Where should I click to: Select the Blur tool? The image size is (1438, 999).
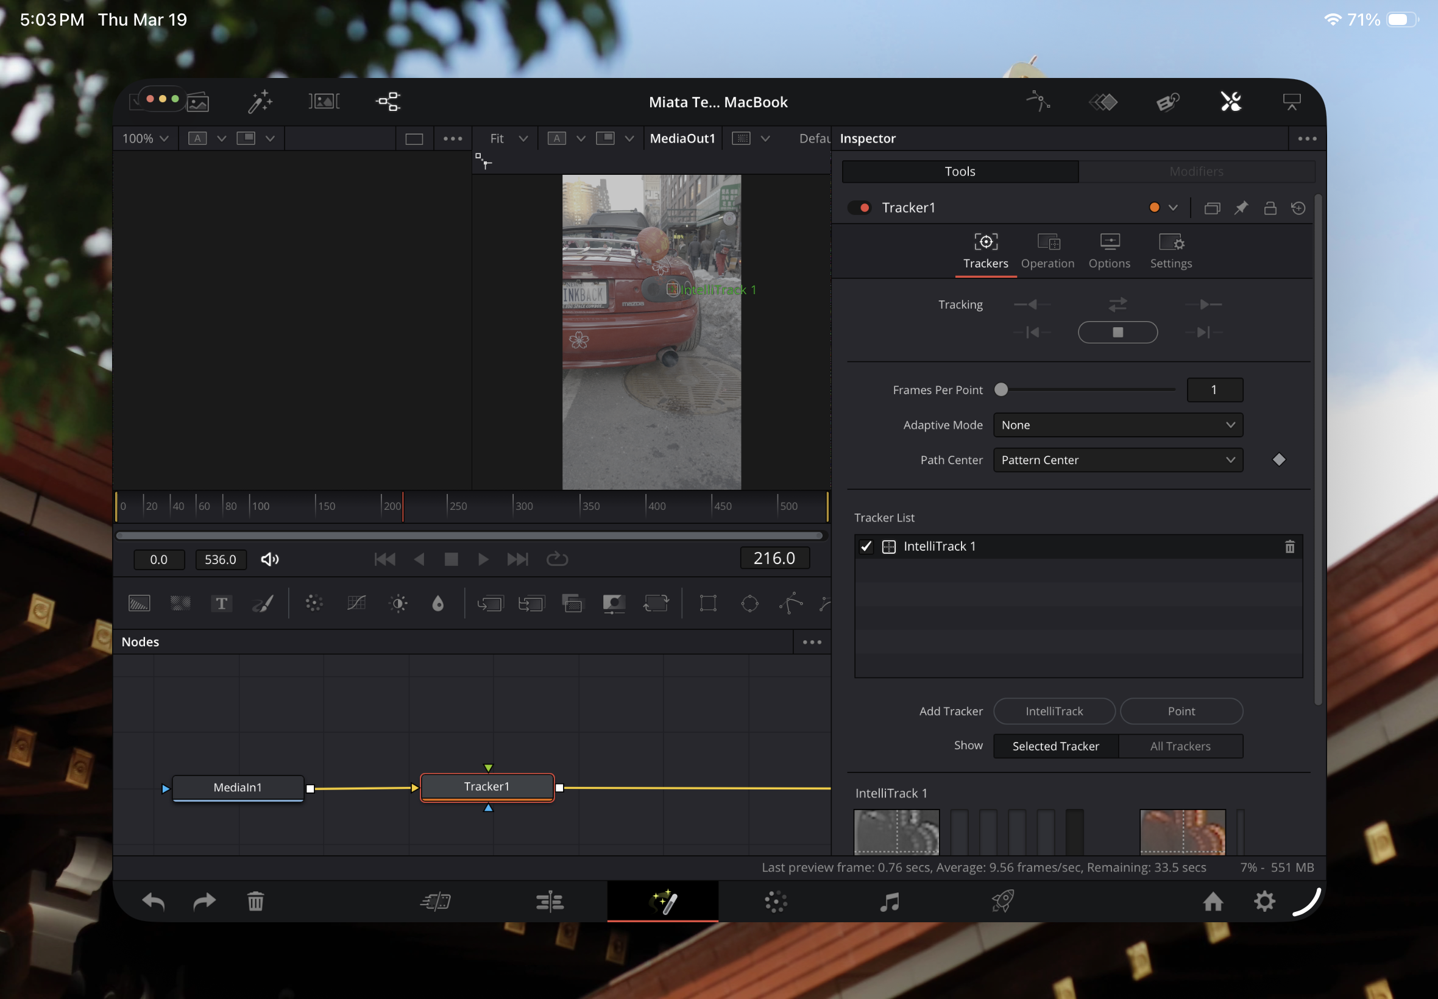pos(437,603)
